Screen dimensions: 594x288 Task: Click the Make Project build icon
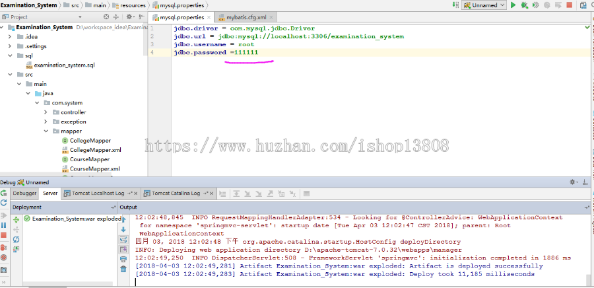455,5
